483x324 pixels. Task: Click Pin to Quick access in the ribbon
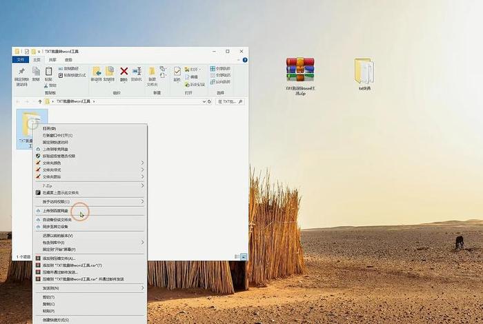click(21, 77)
